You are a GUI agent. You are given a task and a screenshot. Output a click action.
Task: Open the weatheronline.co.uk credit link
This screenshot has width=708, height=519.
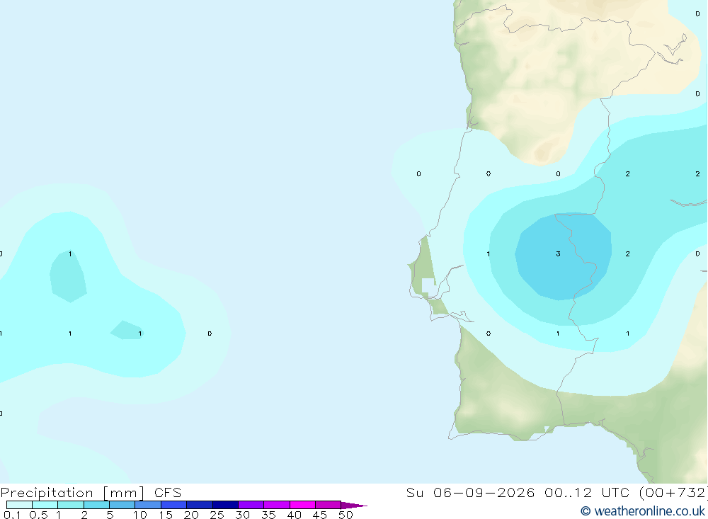pos(643,511)
